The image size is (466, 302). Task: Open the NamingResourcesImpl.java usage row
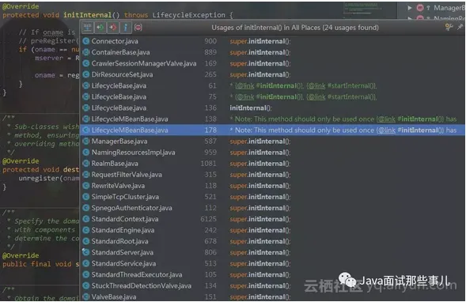point(272,153)
